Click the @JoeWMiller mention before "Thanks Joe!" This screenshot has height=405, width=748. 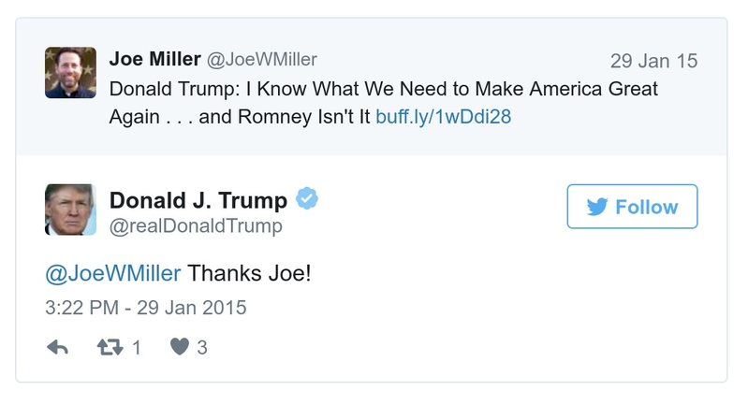pyautogui.click(x=113, y=274)
